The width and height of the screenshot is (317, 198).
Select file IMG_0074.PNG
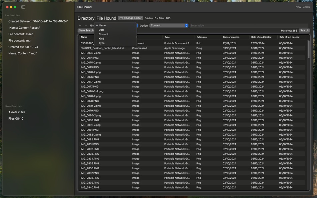[x=89, y=58]
